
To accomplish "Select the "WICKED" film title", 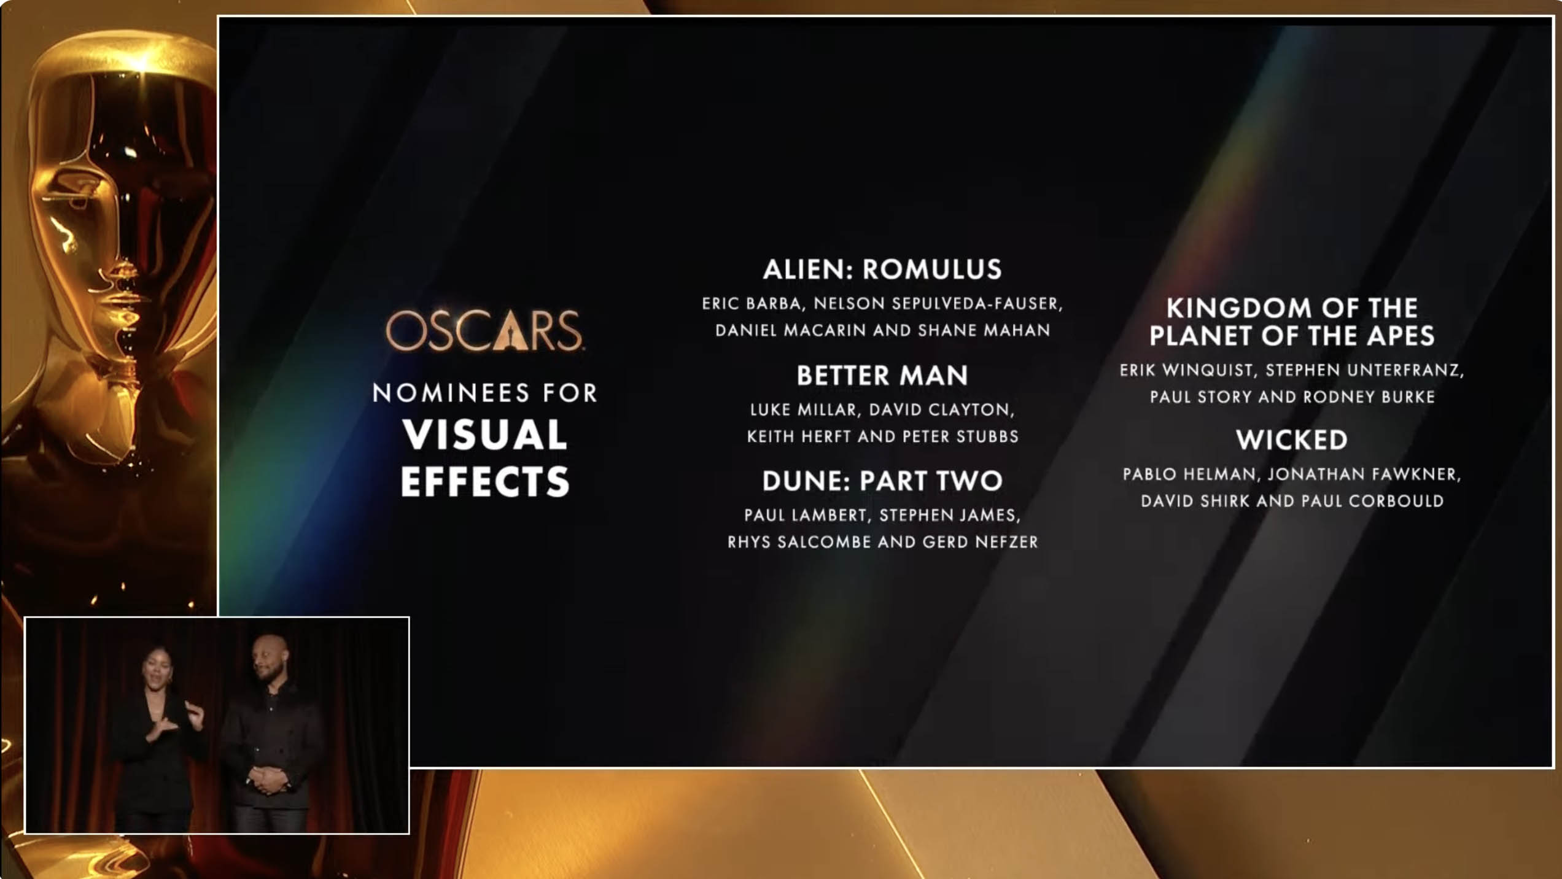I will point(1292,439).
